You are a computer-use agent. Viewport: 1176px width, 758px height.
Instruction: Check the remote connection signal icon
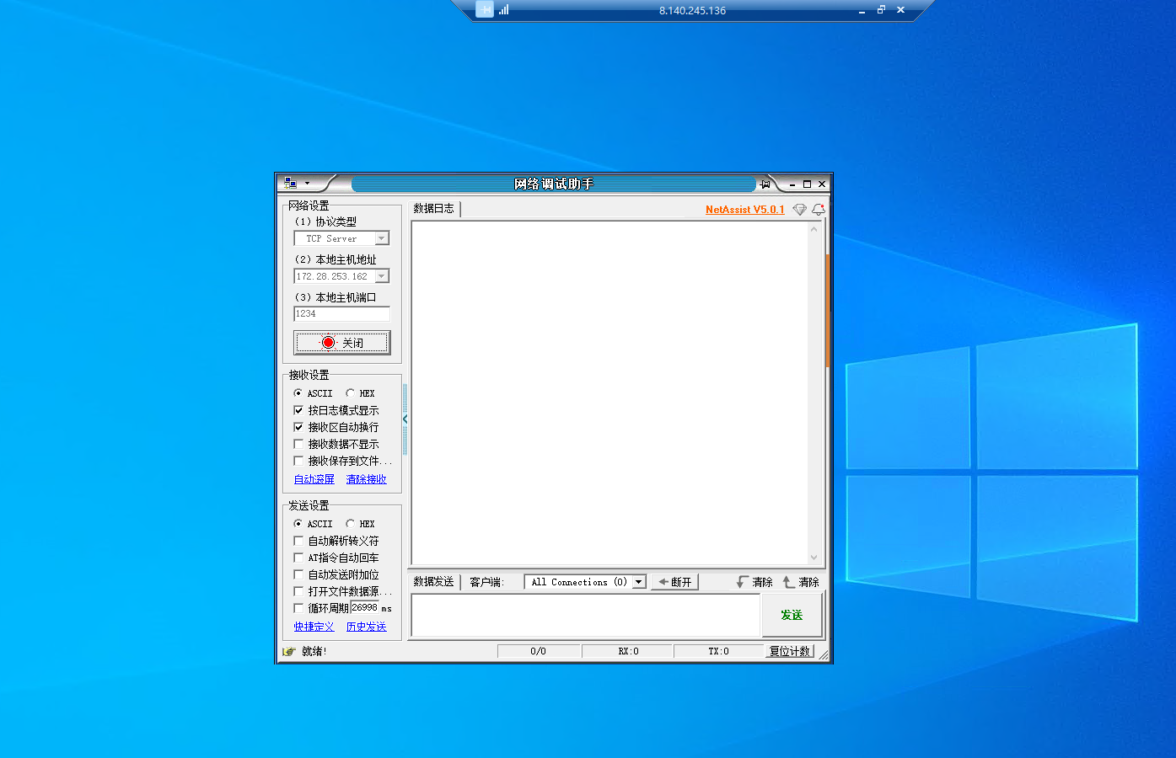[503, 9]
